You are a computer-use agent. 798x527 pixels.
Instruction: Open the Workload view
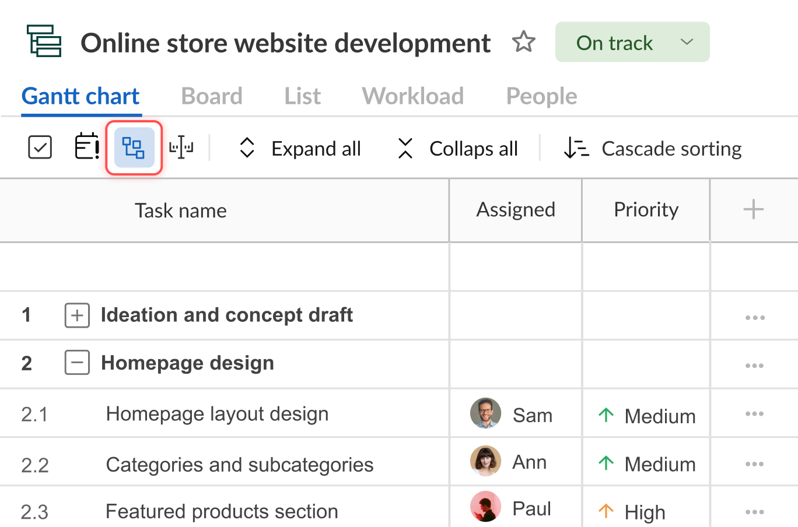(413, 96)
